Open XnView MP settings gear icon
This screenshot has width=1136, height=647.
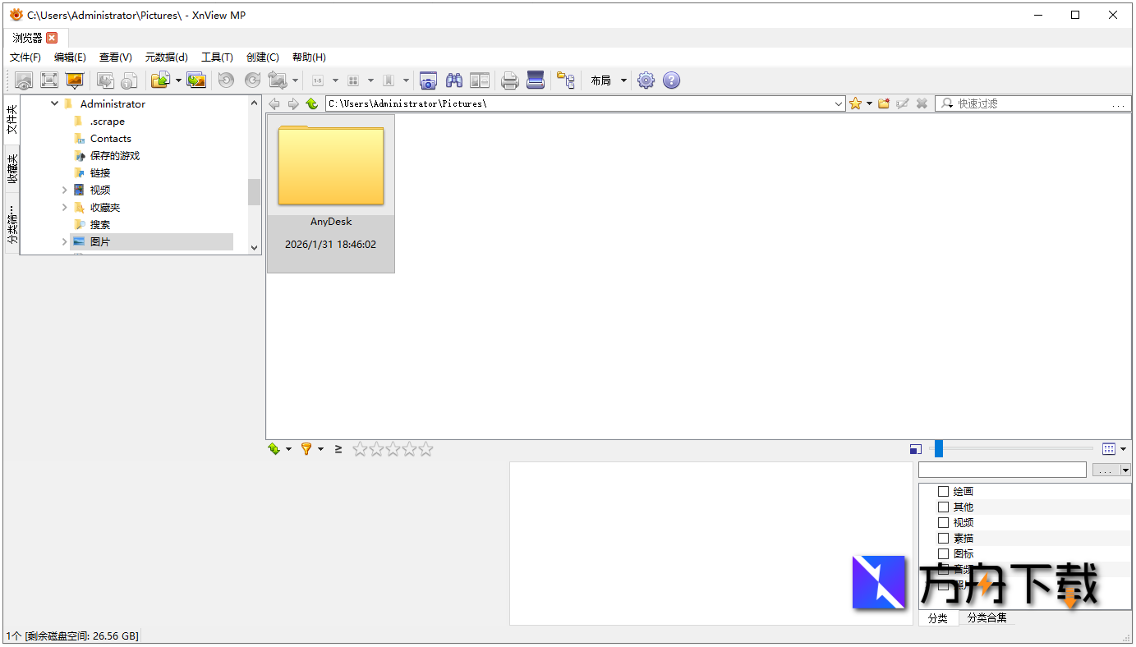(x=646, y=80)
